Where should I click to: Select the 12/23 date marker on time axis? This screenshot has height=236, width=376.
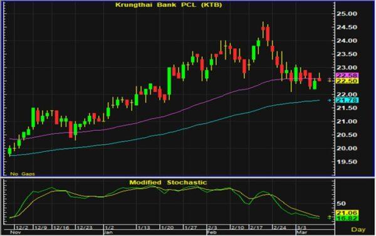coord(84,227)
